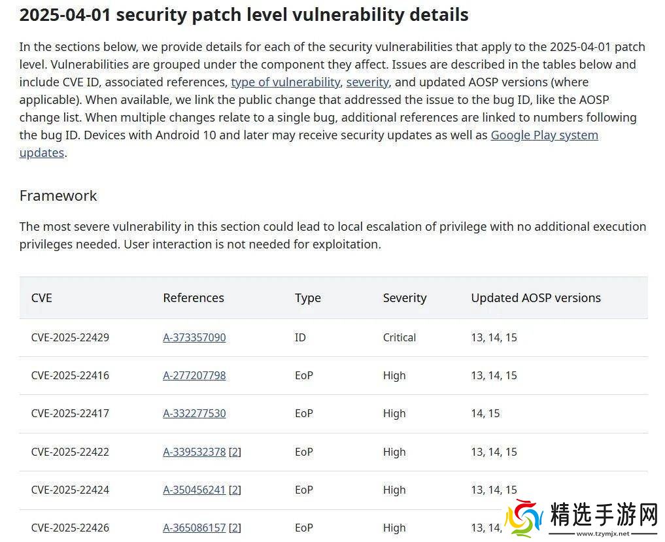Click the Severity column header
The image size is (665, 542).
404,298
